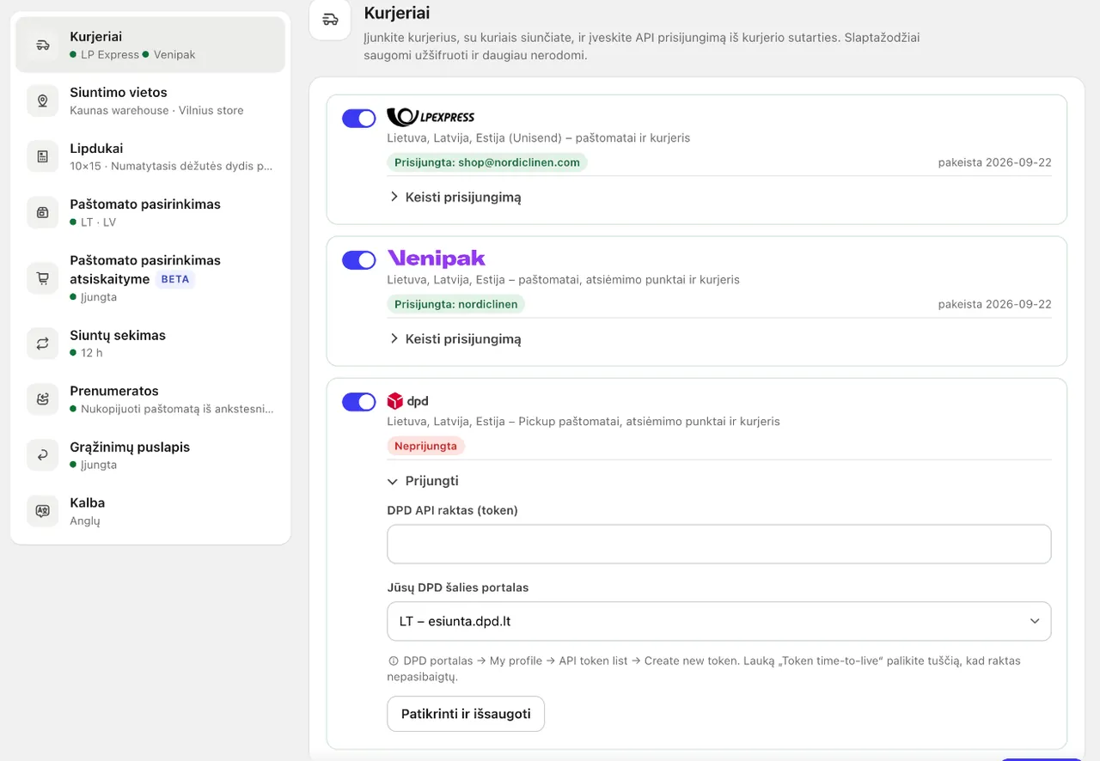The image size is (1100, 761).
Task: Click the Siuntų sekimas sync arrows icon
Action: click(x=43, y=344)
